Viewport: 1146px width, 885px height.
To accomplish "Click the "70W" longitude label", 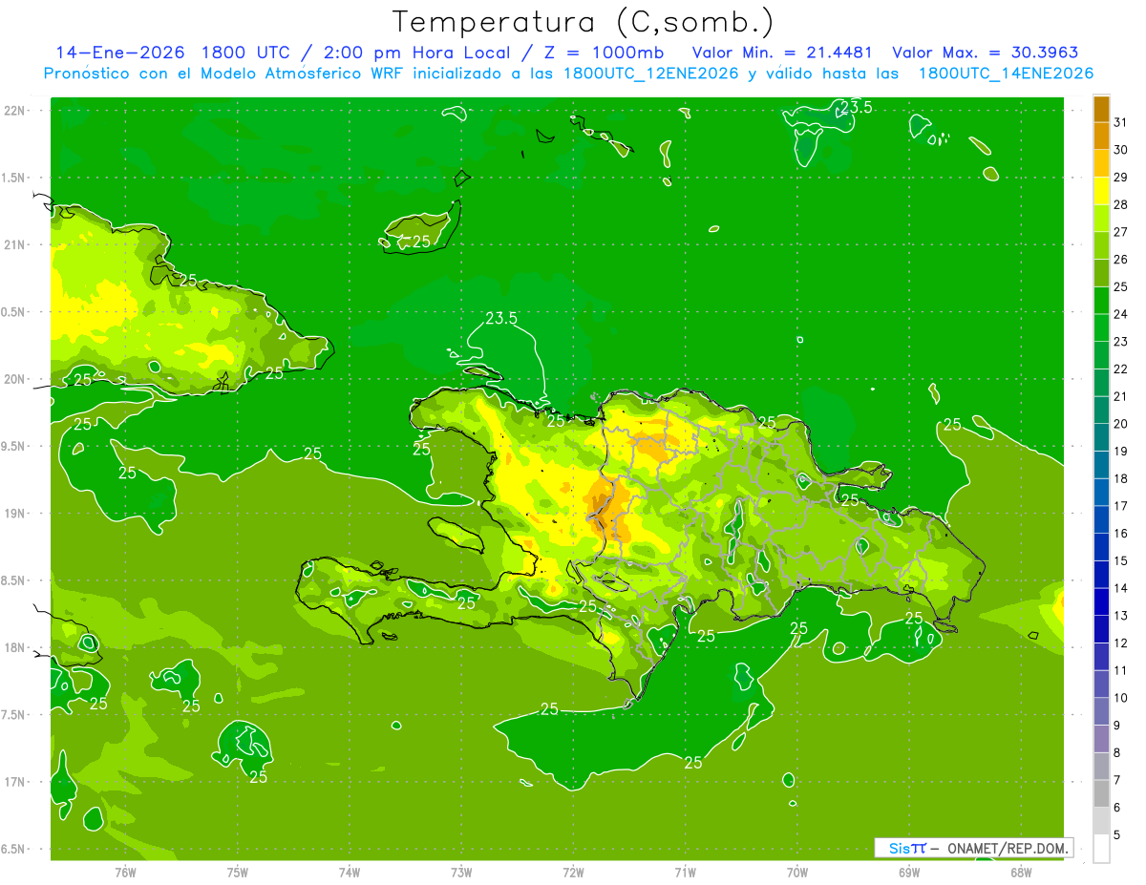I will (797, 873).
